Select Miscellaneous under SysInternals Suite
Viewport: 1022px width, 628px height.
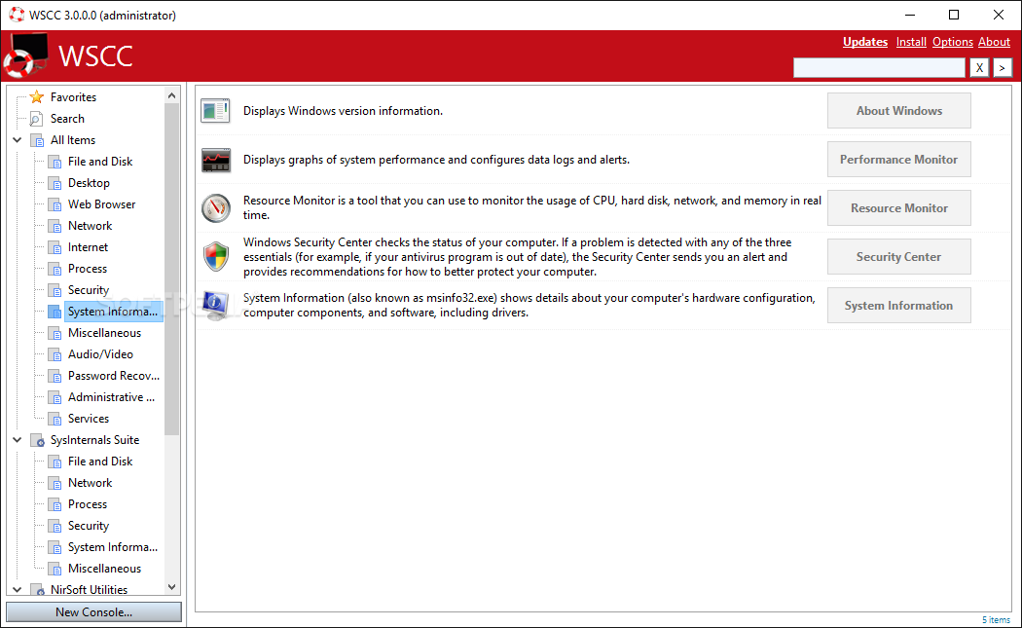point(104,570)
